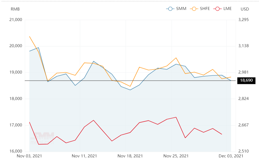Click the LME legend text label
The image size is (260, 159).
click(x=227, y=9)
